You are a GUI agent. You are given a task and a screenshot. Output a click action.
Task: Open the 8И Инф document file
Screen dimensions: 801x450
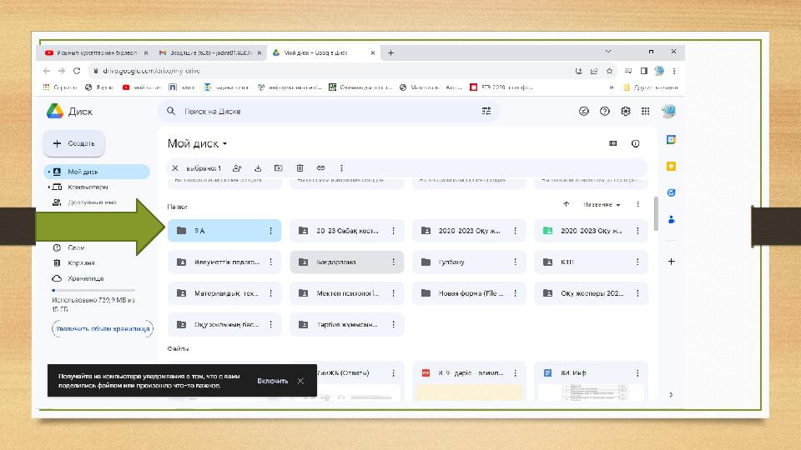[x=591, y=381]
